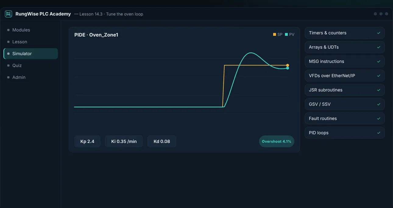Click the checkmark on Arrays & UDTs
The height and width of the screenshot is (208, 393).
click(x=379, y=47)
